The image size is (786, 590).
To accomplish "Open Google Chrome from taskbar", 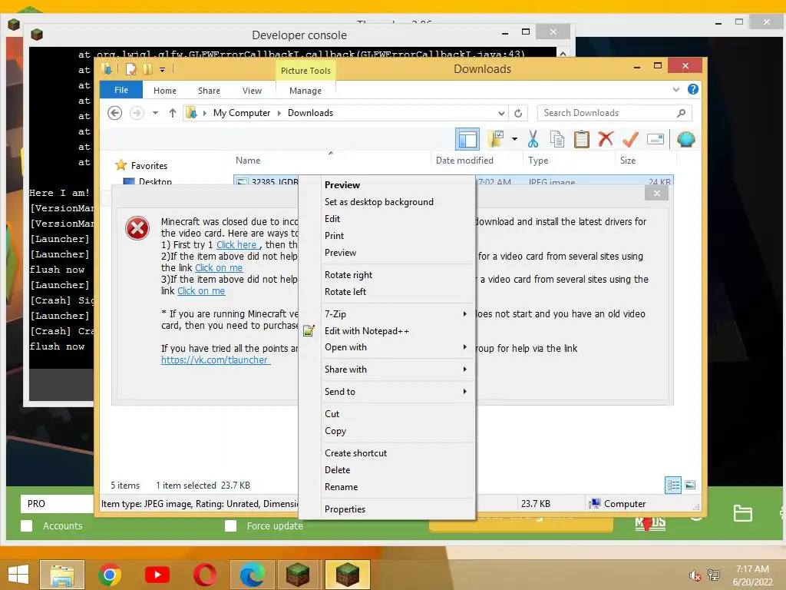I will pyautogui.click(x=109, y=575).
